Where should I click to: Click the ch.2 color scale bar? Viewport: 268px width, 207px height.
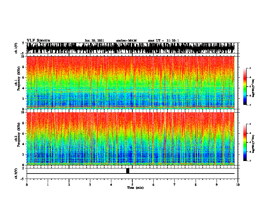(245, 142)
